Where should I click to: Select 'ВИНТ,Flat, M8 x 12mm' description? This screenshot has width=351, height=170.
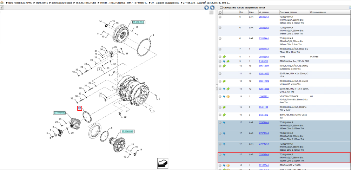point(293,116)
